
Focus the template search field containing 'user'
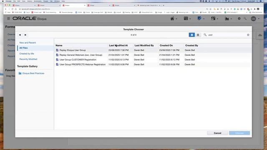pyautogui.click(x=227, y=35)
